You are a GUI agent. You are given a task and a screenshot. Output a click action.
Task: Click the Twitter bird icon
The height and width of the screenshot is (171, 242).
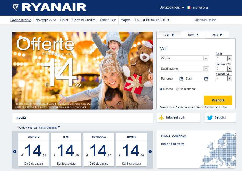(x=210, y=117)
